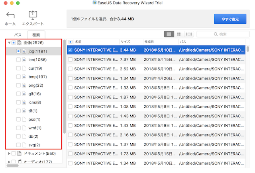Click the 2018年4月26日 date cell
This screenshot has height=173, width=255.
[159, 78]
